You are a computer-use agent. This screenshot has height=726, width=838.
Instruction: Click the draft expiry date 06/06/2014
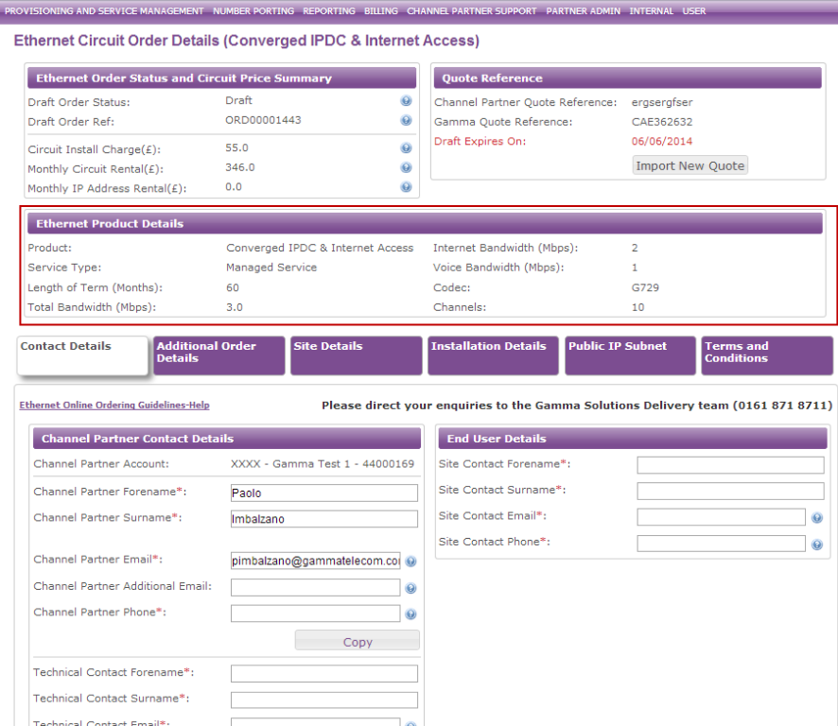click(662, 141)
